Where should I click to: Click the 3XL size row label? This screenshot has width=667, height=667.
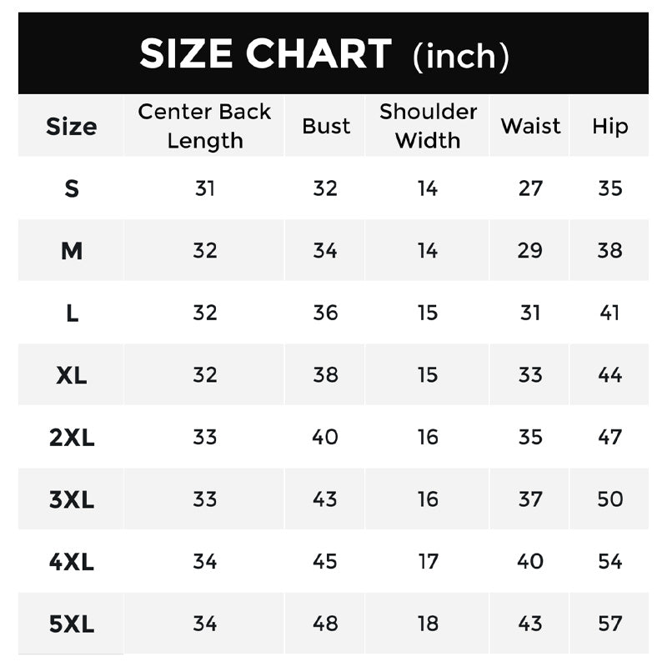(72, 499)
